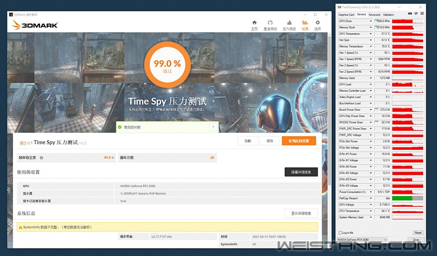The image size is (437, 256).
Task: Open the NVIDIA GeForce RTX 3090 selector in GPU-Z
Action: point(362,239)
